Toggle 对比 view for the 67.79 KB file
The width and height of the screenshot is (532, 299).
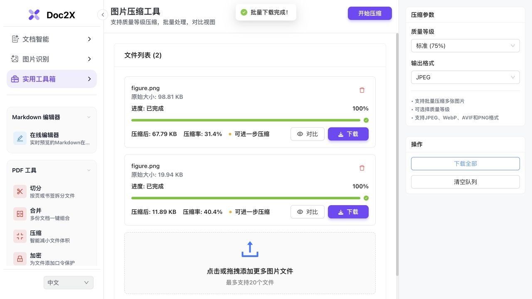308,134
